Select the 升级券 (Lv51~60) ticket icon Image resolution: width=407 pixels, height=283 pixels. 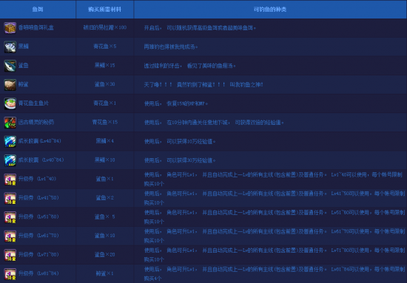pyautogui.click(x=10, y=217)
